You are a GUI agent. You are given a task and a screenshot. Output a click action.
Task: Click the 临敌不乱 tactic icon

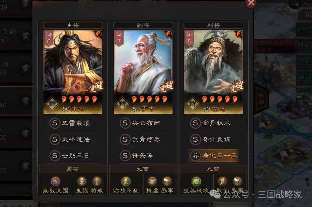pos(126,181)
